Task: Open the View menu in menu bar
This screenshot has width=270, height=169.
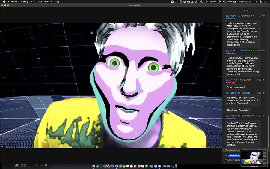Action: coord(33,2)
